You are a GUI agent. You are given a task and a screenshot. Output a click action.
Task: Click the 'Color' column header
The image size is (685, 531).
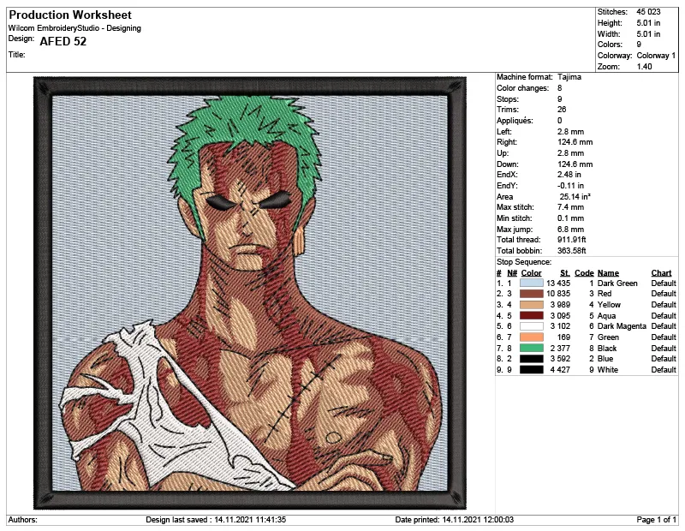tap(531, 272)
